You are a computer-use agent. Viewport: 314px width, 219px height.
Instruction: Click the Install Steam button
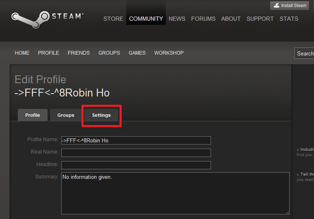(x=290, y=5)
